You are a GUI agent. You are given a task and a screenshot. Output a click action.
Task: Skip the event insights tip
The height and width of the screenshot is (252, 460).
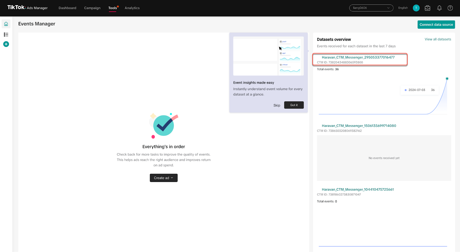[277, 105]
